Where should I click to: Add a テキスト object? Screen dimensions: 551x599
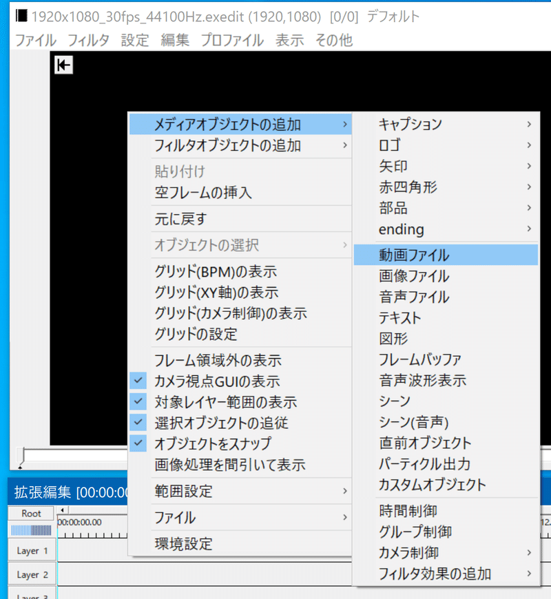pyautogui.click(x=446, y=317)
